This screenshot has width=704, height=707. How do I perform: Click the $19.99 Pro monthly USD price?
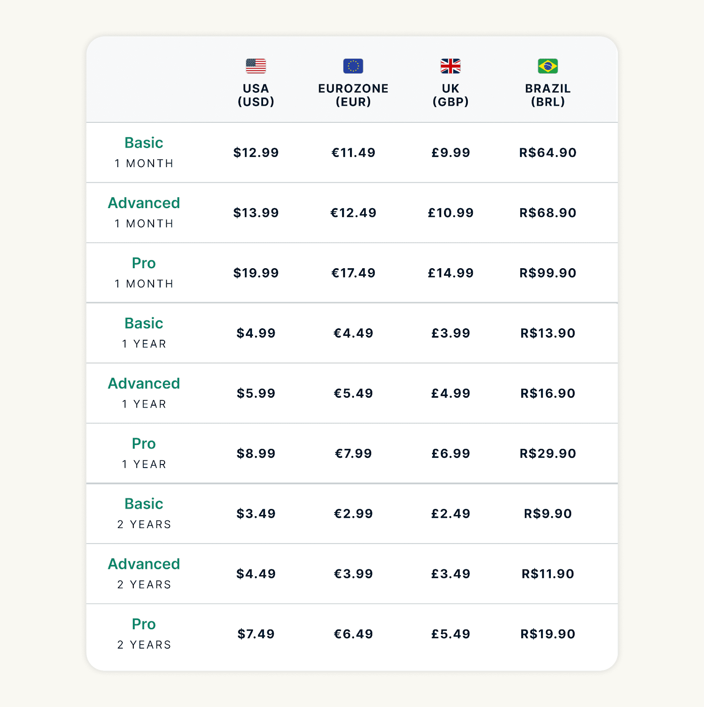pos(256,273)
